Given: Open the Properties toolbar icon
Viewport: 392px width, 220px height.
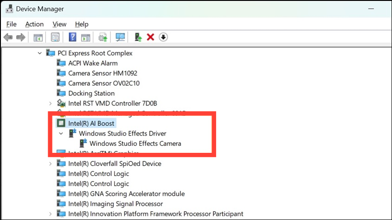Looking at the screenshot, I should pos(55,38).
